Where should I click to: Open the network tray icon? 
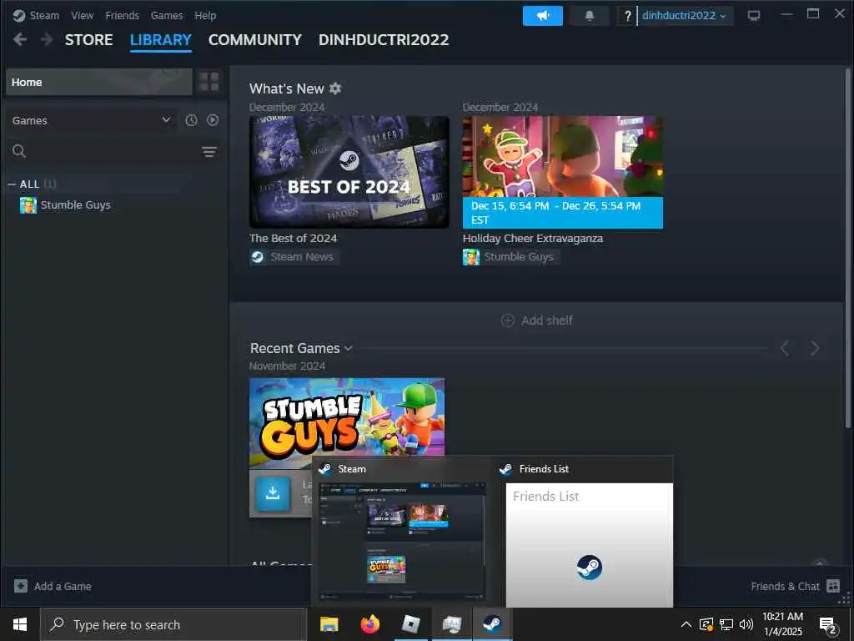[x=726, y=624]
